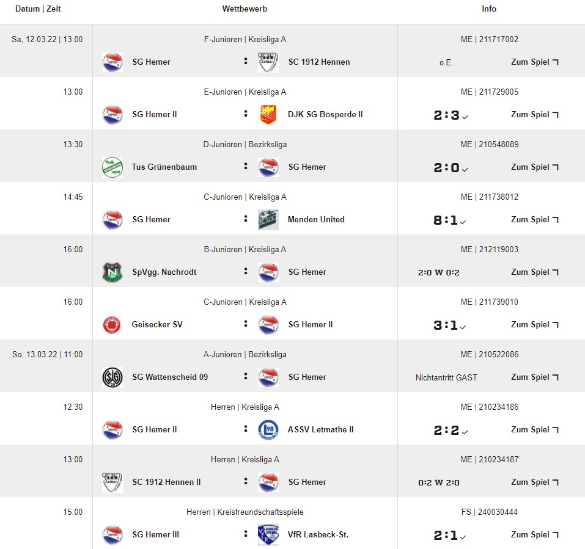
Task: Click the Menden United team logo
Action: (x=268, y=220)
